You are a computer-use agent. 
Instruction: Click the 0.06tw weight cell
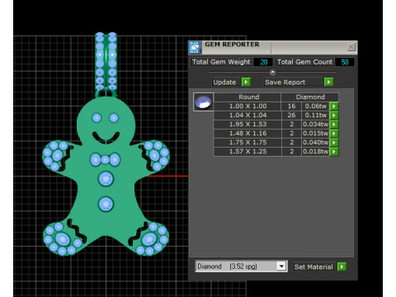click(316, 106)
